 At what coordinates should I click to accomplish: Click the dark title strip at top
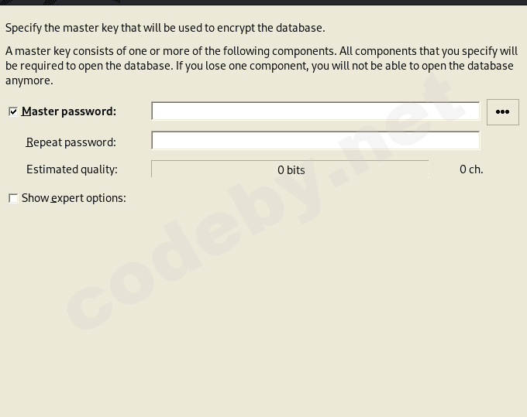(263, 2)
